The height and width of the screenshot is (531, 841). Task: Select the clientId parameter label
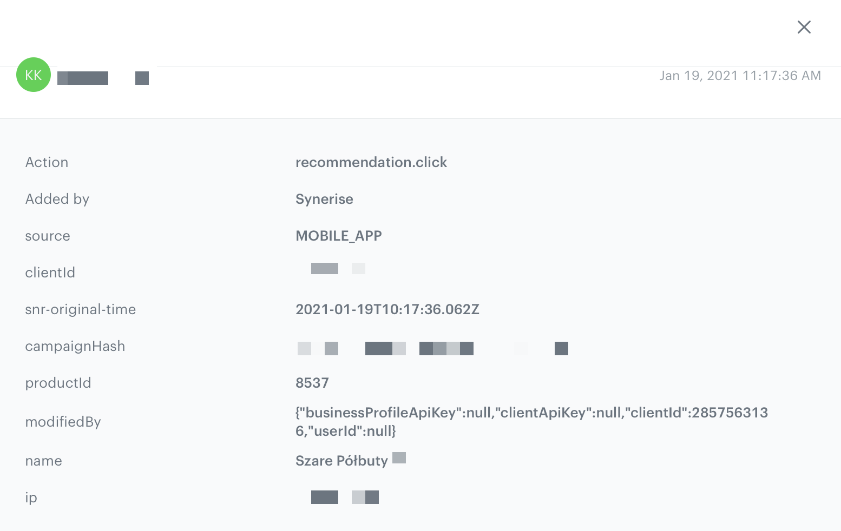pos(50,273)
